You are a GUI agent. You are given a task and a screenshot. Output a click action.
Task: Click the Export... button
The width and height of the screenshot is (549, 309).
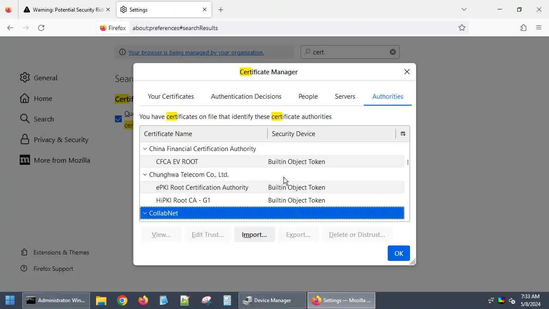coord(298,235)
